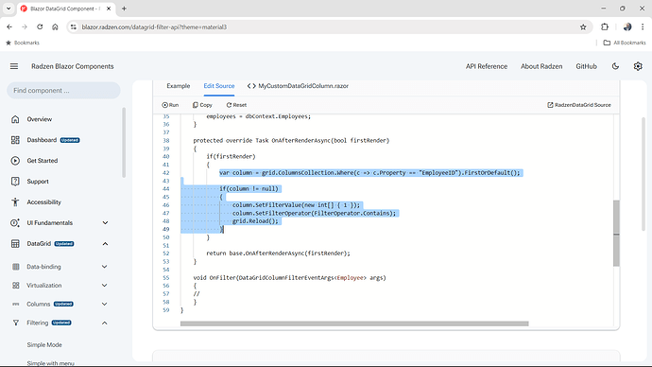Open the GitHub link

coord(586,66)
